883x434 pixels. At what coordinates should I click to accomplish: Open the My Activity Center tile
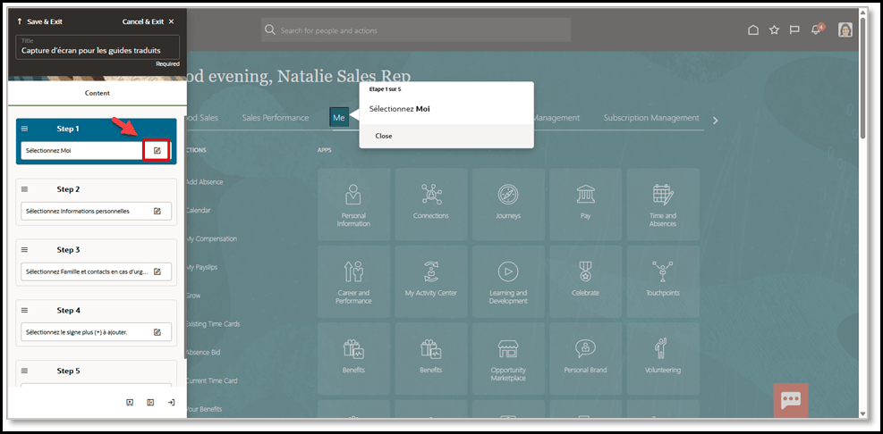431,281
